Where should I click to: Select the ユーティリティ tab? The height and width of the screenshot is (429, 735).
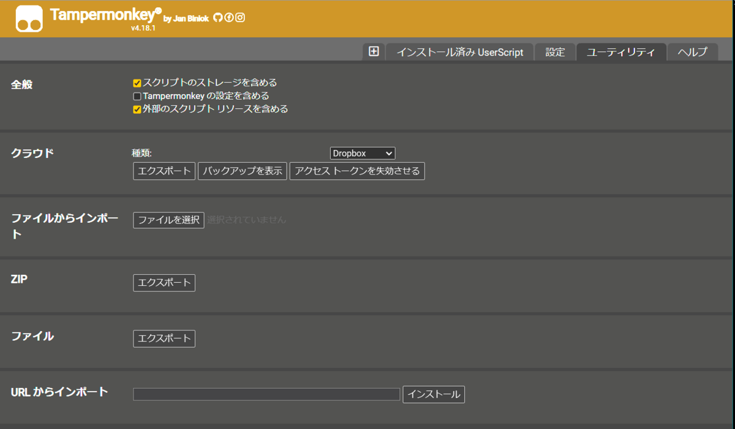[621, 53]
